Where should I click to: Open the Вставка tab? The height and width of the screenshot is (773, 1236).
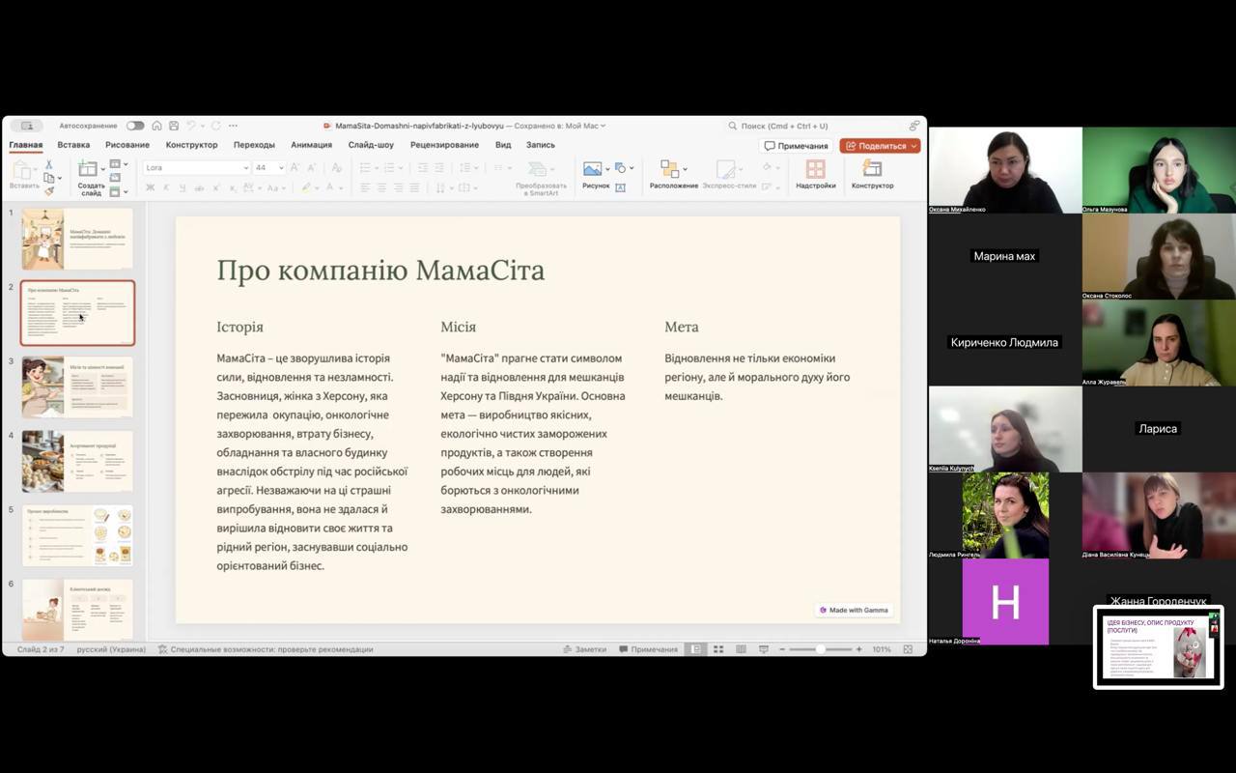point(73,145)
